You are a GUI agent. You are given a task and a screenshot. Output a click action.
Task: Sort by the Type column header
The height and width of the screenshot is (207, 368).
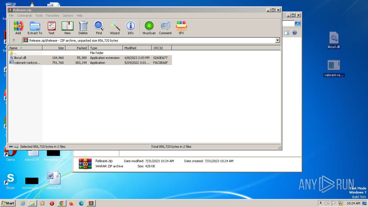pyautogui.click(x=106, y=48)
